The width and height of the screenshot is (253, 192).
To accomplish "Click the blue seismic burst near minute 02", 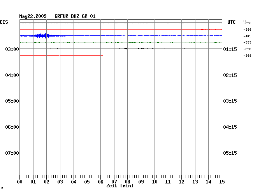I will click(44, 36).
